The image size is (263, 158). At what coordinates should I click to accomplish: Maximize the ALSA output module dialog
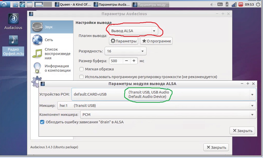(248, 83)
